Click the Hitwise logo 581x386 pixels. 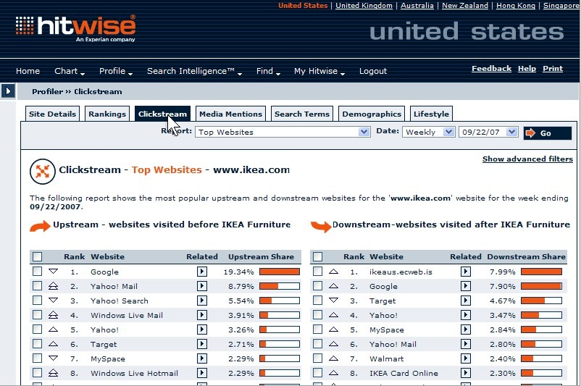point(75,28)
